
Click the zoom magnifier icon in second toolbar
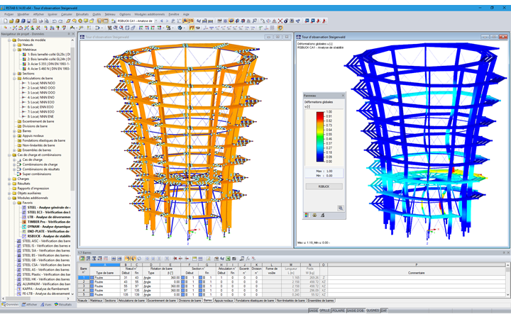click(x=116, y=28)
